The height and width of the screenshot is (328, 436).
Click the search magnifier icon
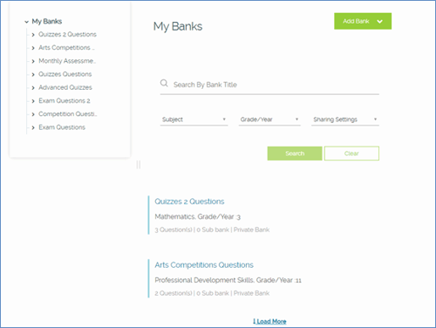click(164, 83)
